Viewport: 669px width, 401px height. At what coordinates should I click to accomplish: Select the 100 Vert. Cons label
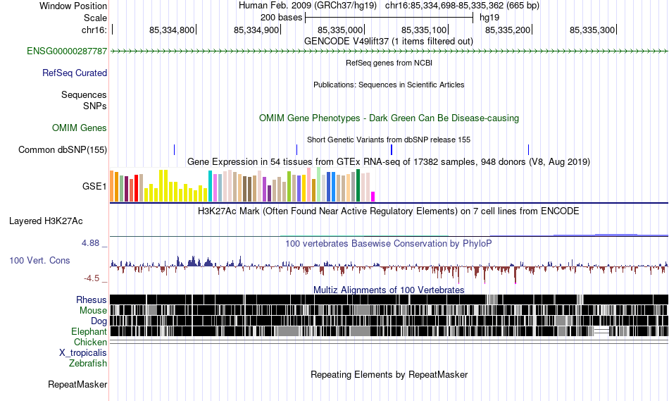(39, 261)
